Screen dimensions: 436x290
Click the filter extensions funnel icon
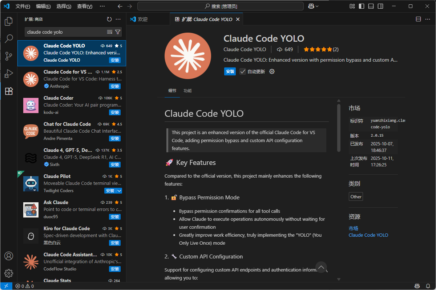point(118,32)
